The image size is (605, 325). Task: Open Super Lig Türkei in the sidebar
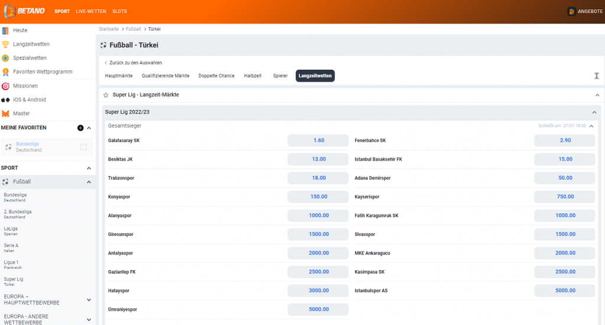tap(14, 281)
